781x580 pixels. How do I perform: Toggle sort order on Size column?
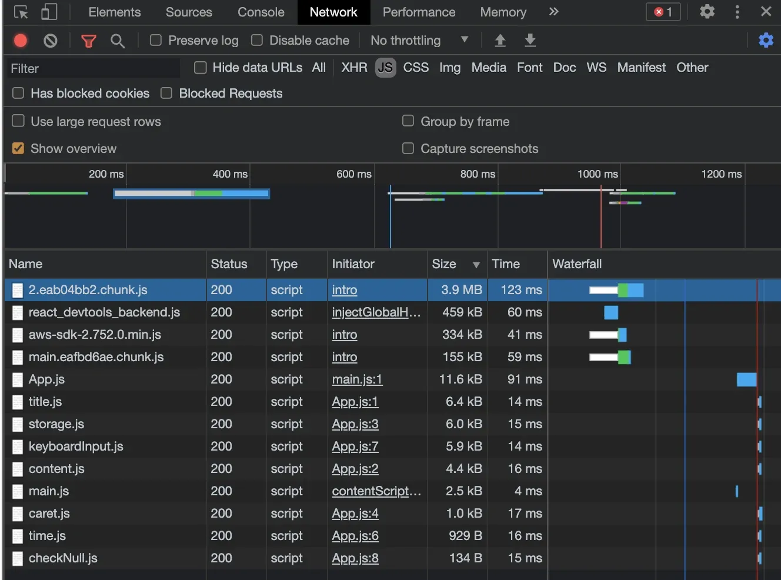pos(456,264)
